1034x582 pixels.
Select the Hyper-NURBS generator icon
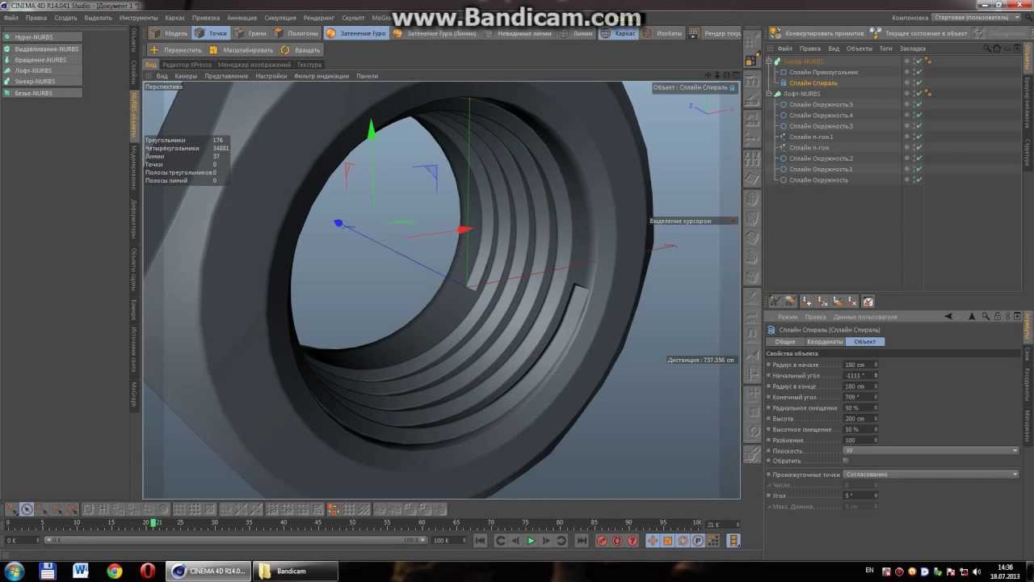click(7, 37)
